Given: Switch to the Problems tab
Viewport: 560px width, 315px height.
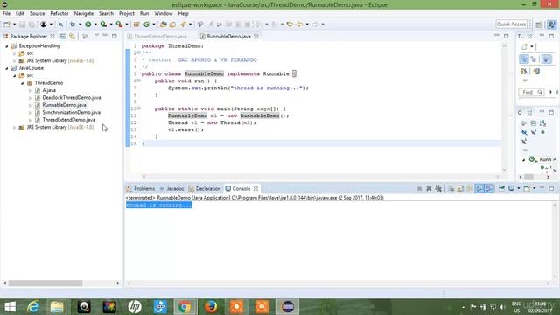Looking at the screenshot, I should pyautogui.click(x=141, y=189).
